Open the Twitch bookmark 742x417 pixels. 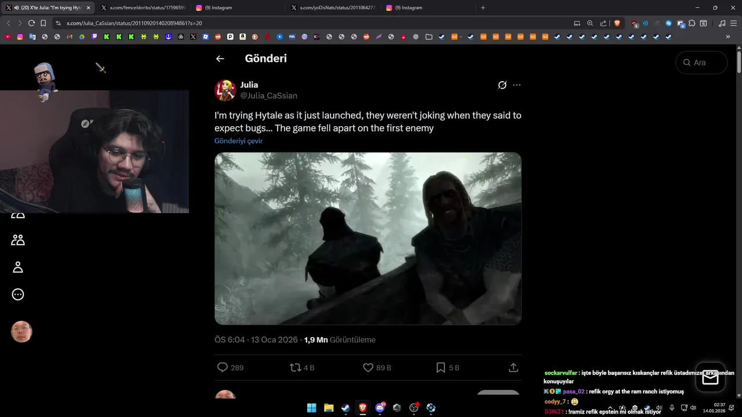(94, 36)
